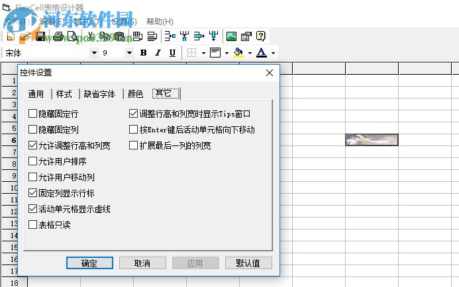Copy the selection using the copy icon
Screen dimensions: 459x287
pyautogui.click(x=105, y=36)
